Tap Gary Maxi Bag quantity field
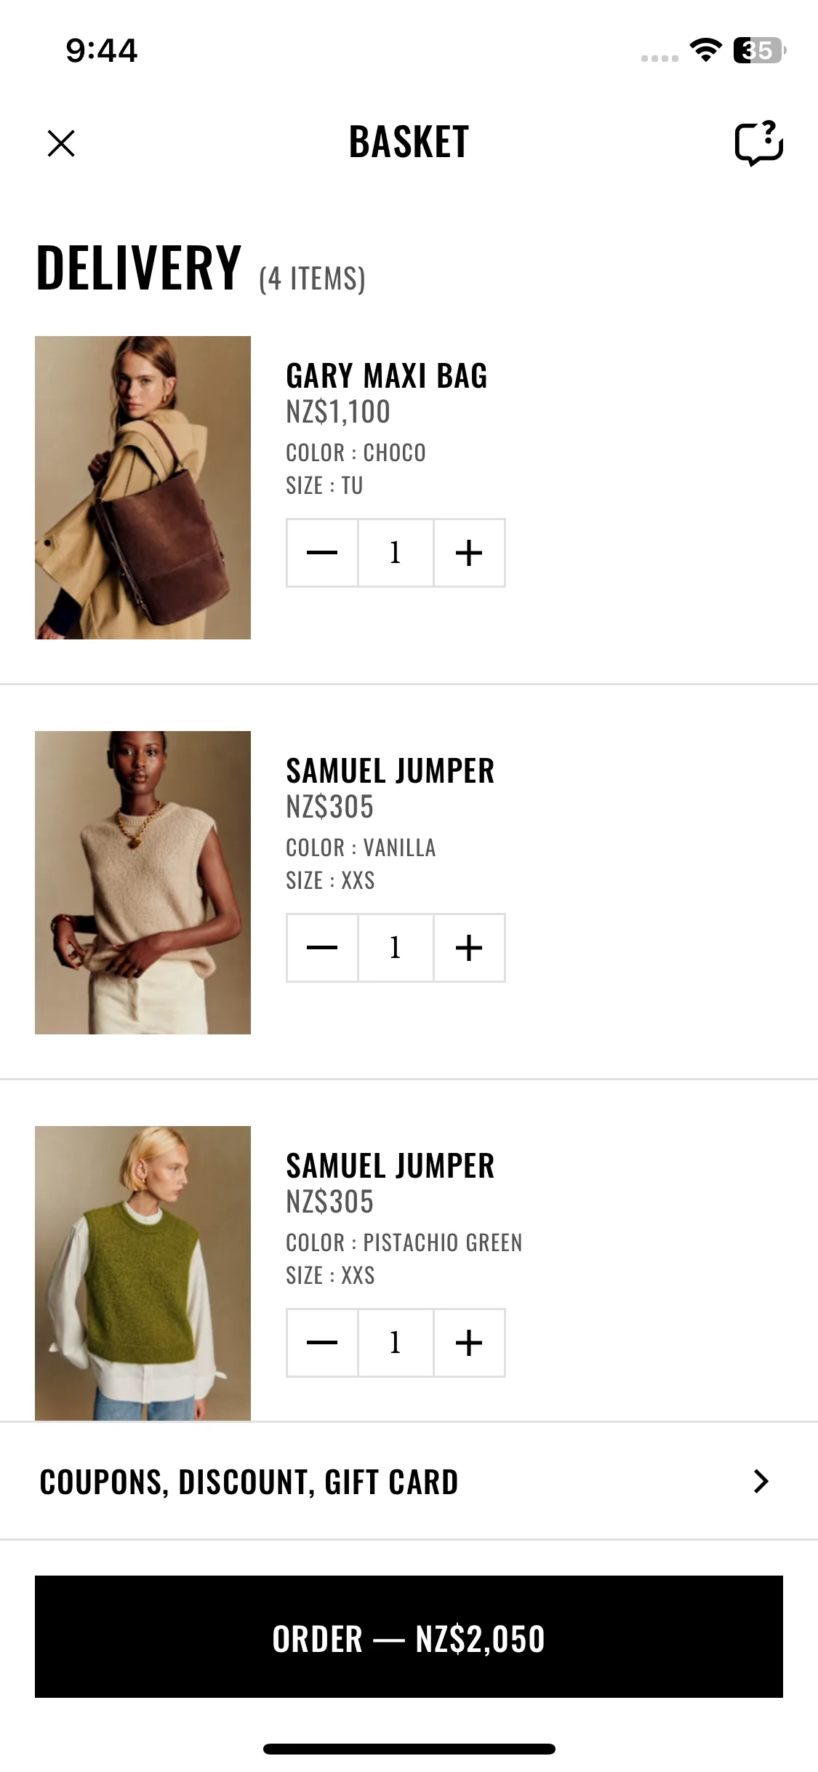Screen dimensions: 818x1772 pos(396,553)
